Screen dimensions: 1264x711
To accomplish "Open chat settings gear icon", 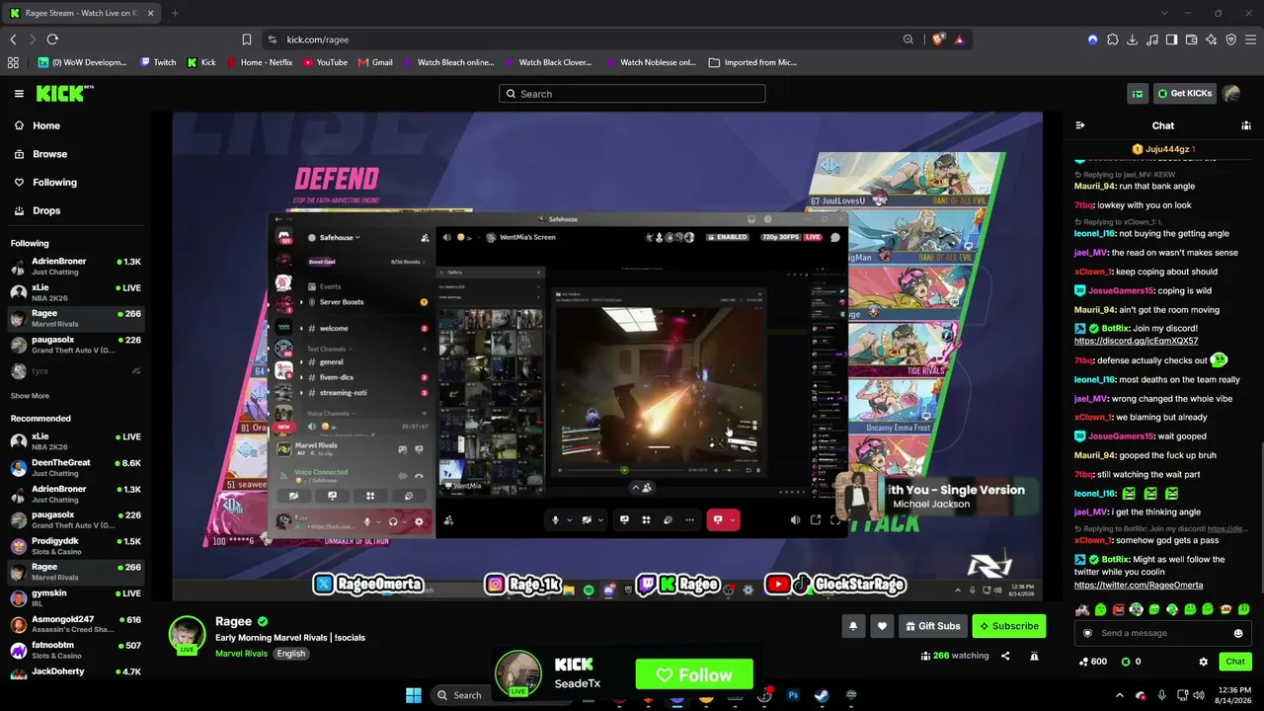I will [x=1203, y=662].
